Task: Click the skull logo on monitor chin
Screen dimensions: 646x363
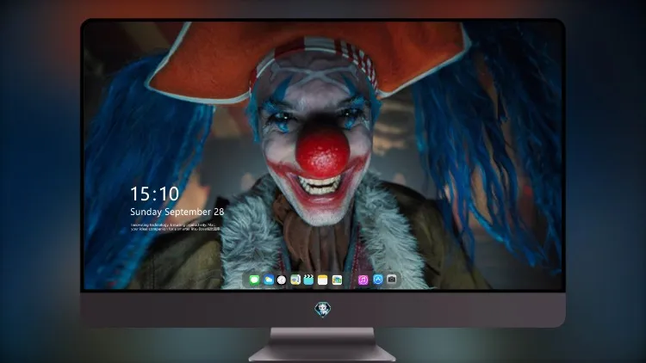Action: pos(323,309)
